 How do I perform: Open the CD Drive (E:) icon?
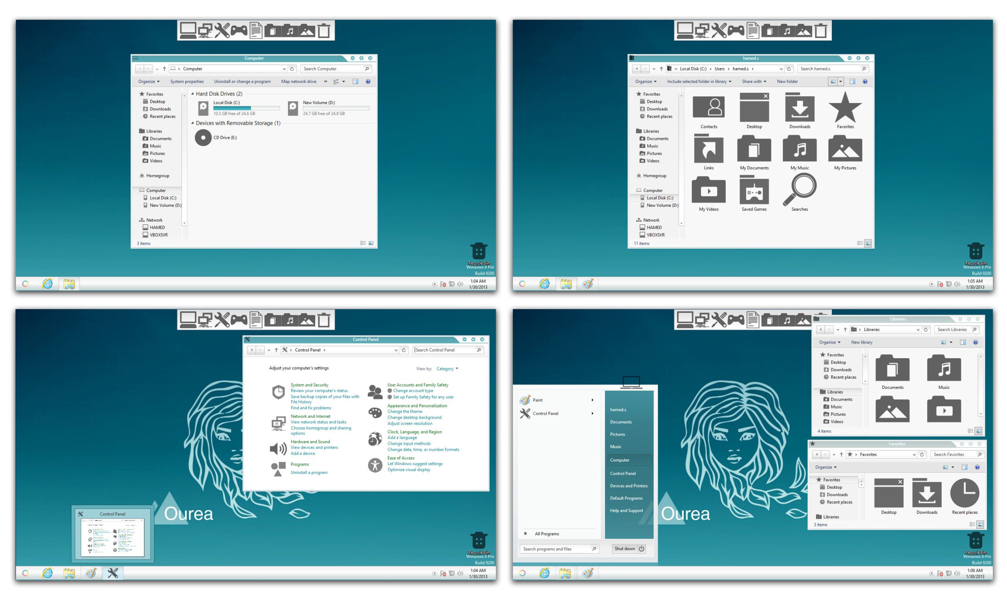(203, 138)
